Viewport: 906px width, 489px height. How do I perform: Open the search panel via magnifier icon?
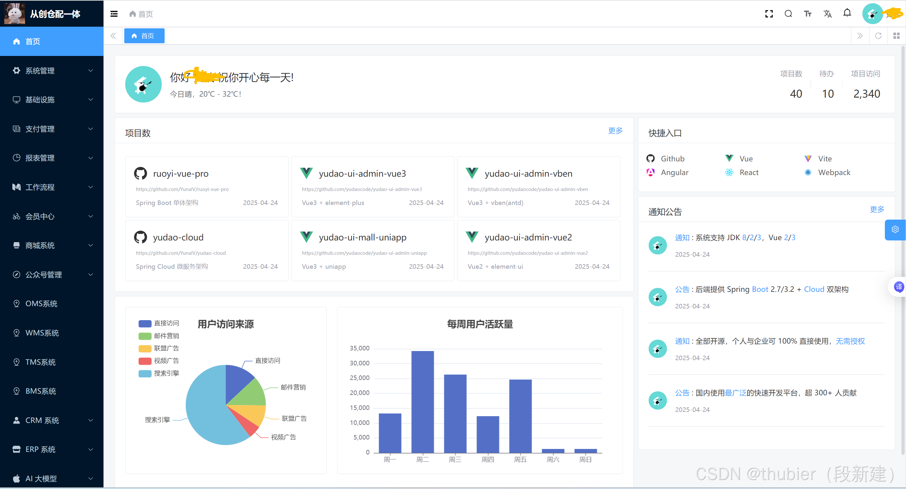click(x=788, y=14)
